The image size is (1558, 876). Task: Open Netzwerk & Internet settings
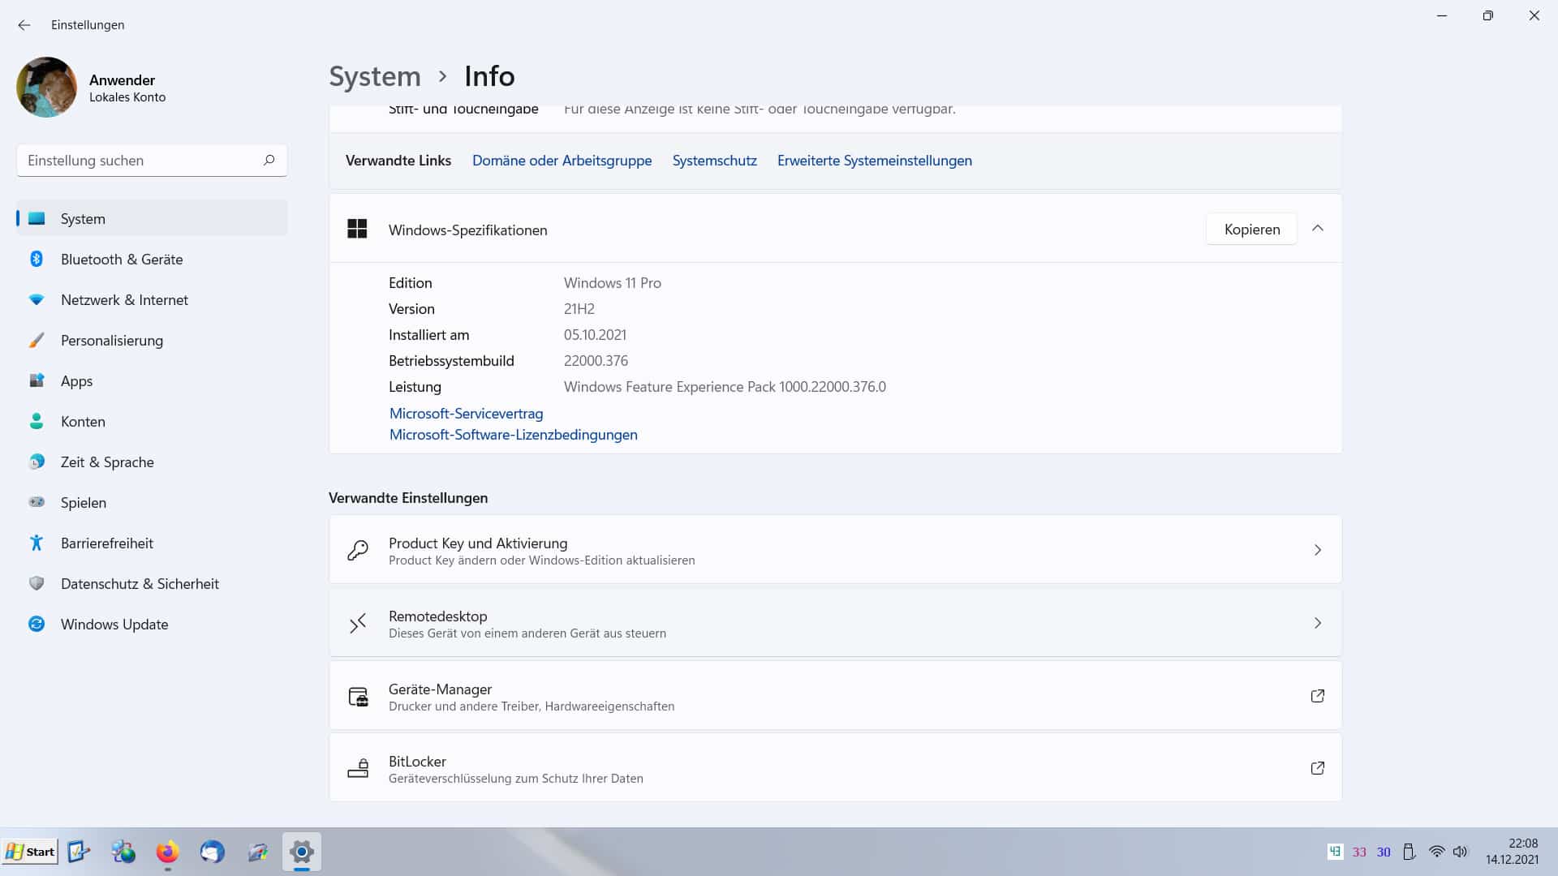click(x=152, y=299)
